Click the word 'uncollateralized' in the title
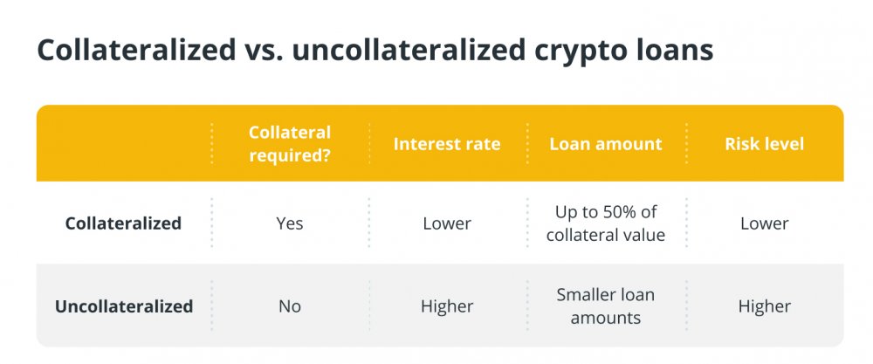Screen dimensions: 873x364 coord(408,52)
